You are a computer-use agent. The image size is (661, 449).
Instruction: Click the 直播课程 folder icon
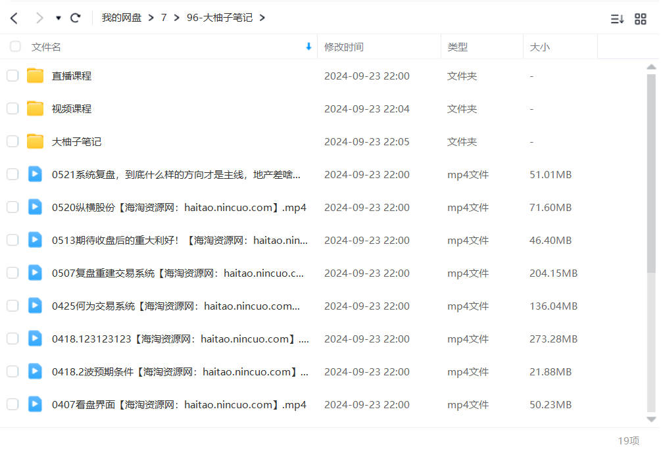(35, 76)
